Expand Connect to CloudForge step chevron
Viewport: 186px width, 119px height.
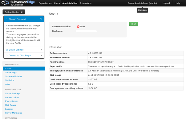(41, 56)
